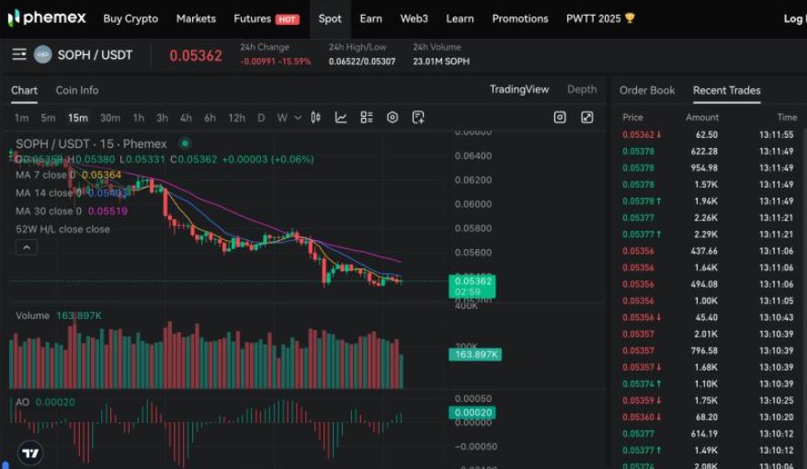Image resolution: width=807 pixels, height=469 pixels.
Task: Open the hamburger menu beside SOPH / USDT
Action: [x=19, y=54]
